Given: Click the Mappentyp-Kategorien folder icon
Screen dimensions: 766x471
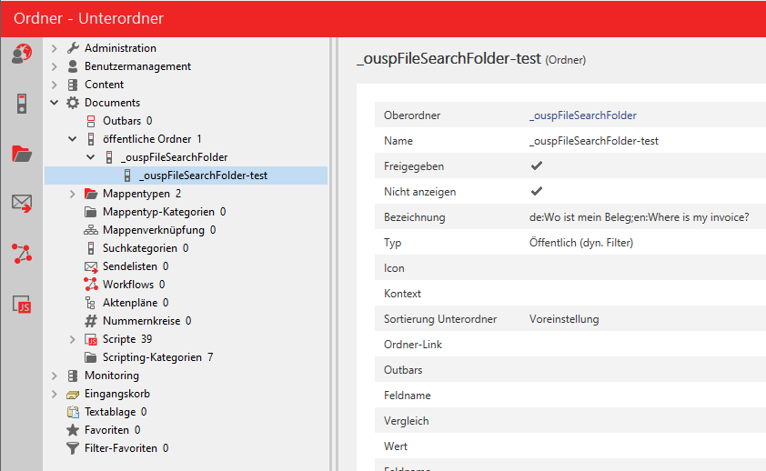Looking at the screenshot, I should pos(91,212).
